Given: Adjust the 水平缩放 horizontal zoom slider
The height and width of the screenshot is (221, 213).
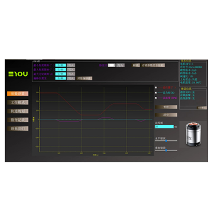Looking at the screenshot, I should (166, 141).
